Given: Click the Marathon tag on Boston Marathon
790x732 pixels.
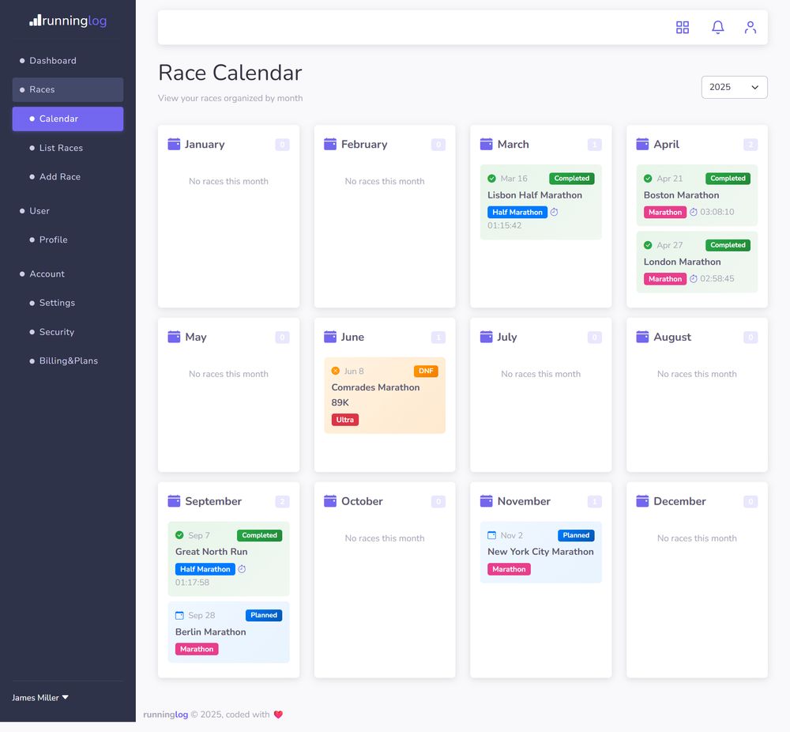Looking at the screenshot, I should tap(665, 212).
